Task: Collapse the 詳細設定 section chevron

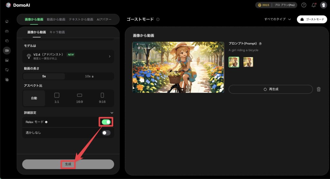Action: [x=112, y=113]
